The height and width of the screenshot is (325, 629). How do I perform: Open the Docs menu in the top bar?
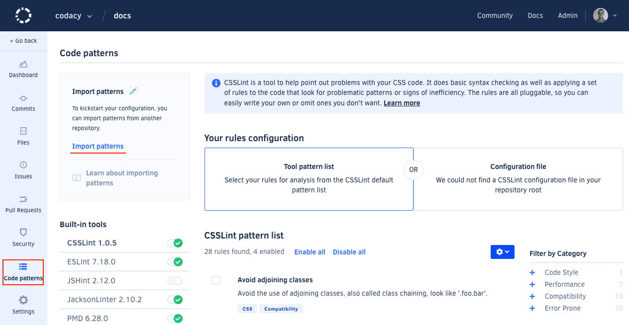[x=535, y=15]
